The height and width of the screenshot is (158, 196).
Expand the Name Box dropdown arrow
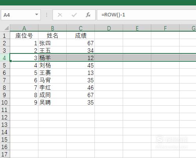37,14
